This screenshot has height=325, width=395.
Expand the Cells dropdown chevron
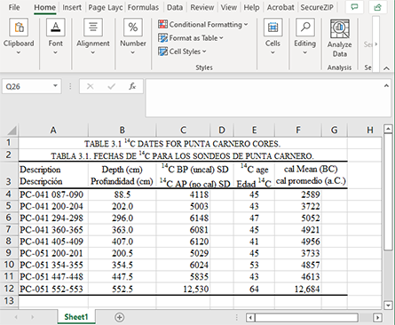tap(273, 52)
